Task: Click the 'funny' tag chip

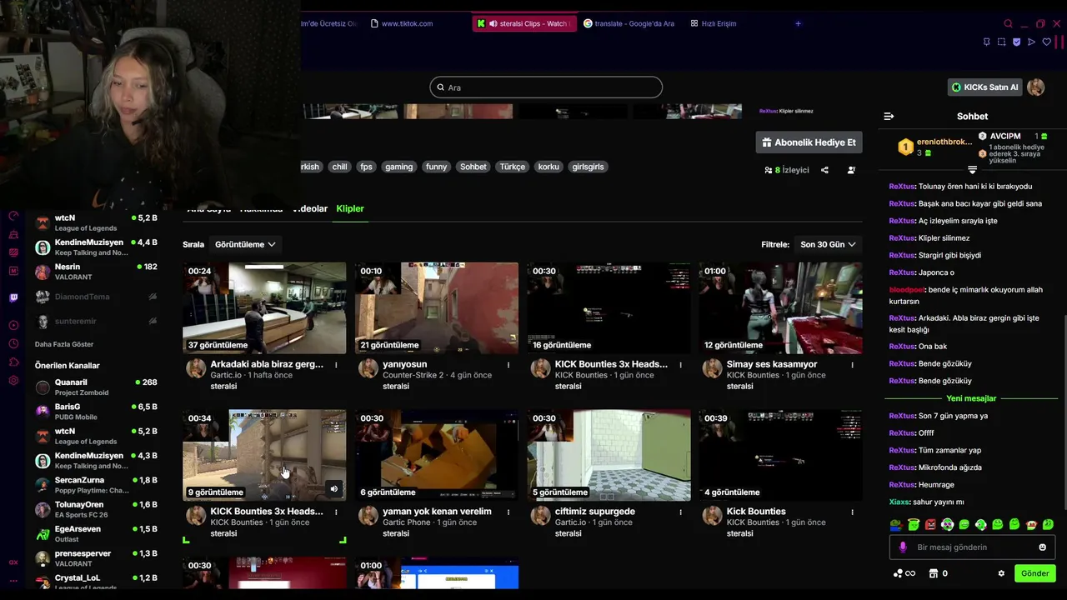Action: click(x=436, y=167)
